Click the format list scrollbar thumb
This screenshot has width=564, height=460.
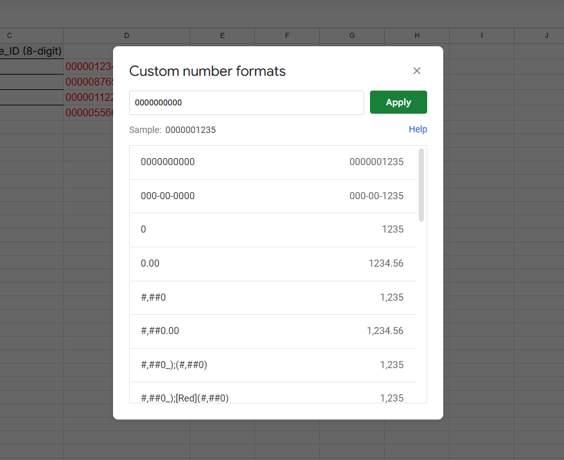421,185
